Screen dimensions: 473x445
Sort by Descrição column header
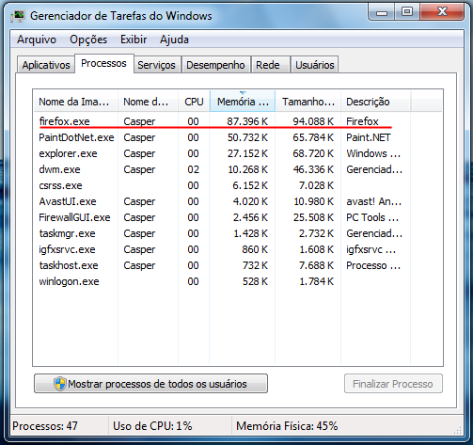(x=375, y=102)
